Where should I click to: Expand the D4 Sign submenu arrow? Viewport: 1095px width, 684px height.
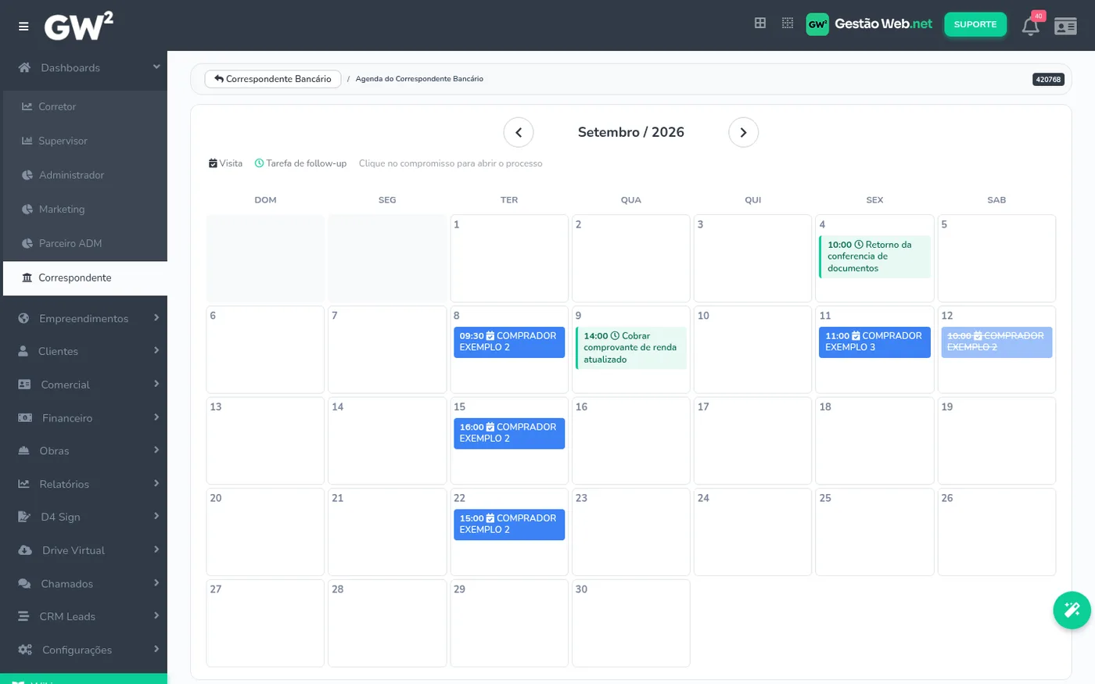156,516
